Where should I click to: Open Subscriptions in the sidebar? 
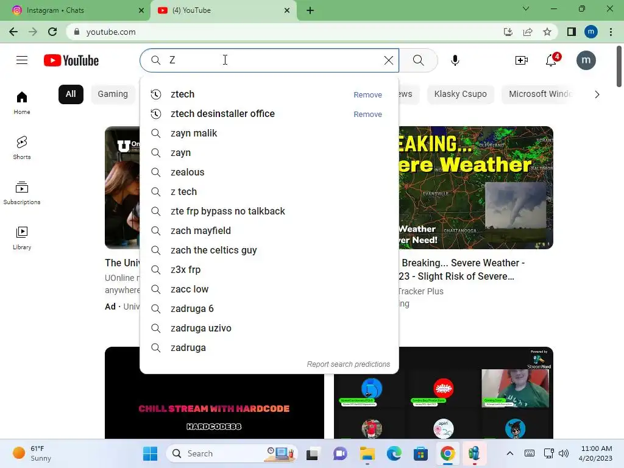tap(22, 193)
